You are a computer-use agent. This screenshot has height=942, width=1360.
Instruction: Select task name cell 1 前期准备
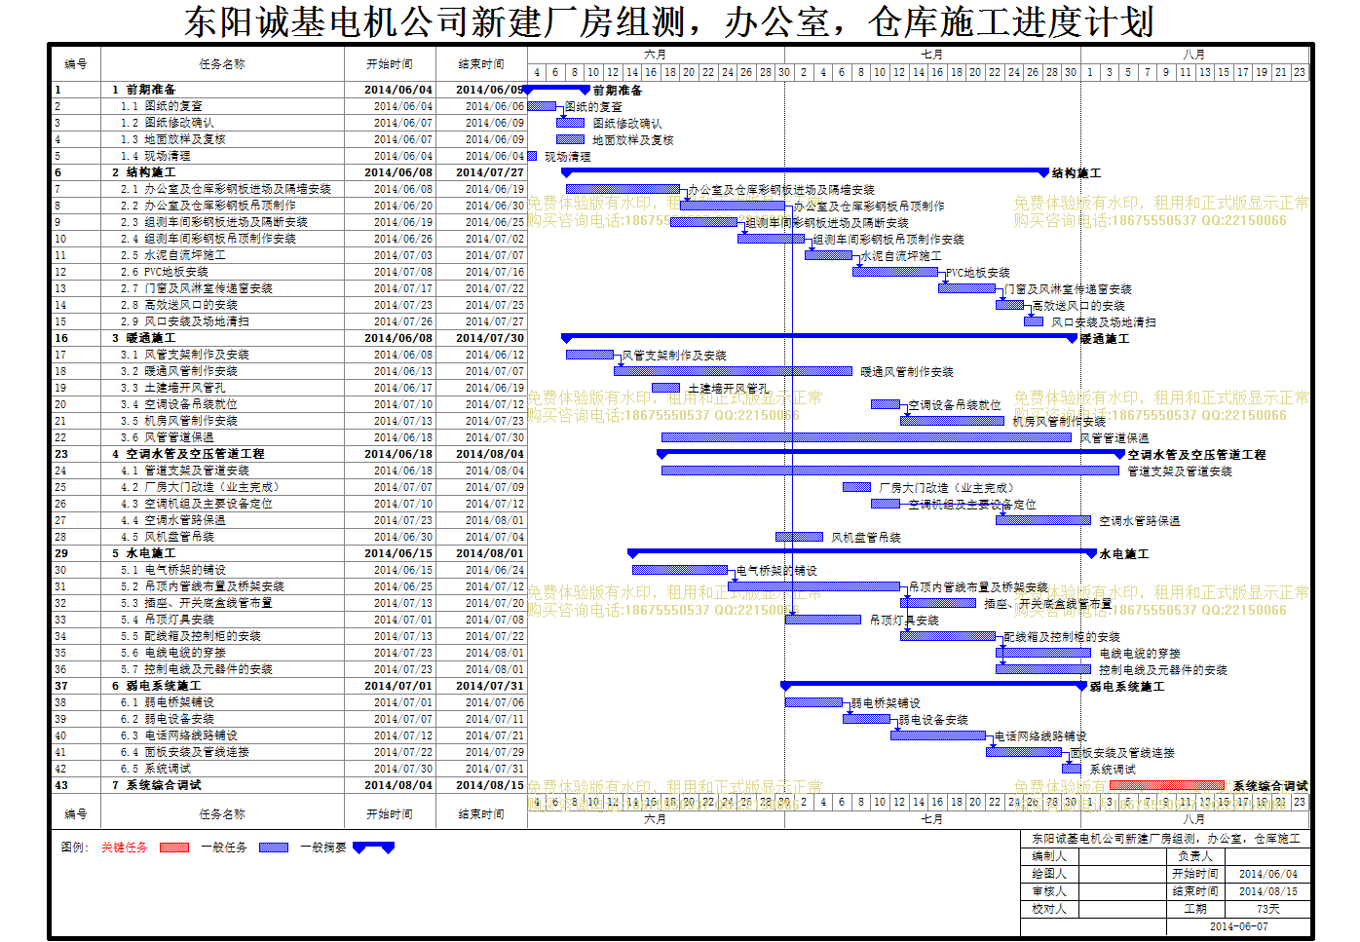coord(222,90)
